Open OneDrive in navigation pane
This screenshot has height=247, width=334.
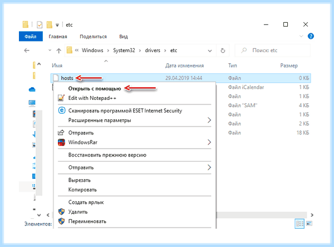click(32, 89)
